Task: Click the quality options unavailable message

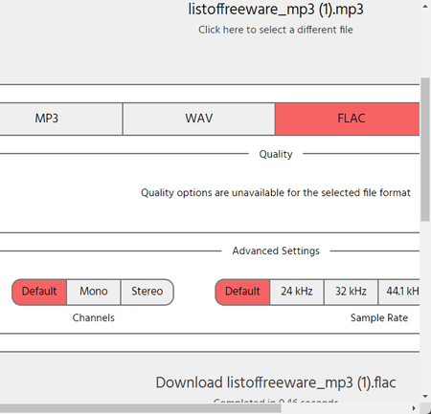Action: coord(276,193)
